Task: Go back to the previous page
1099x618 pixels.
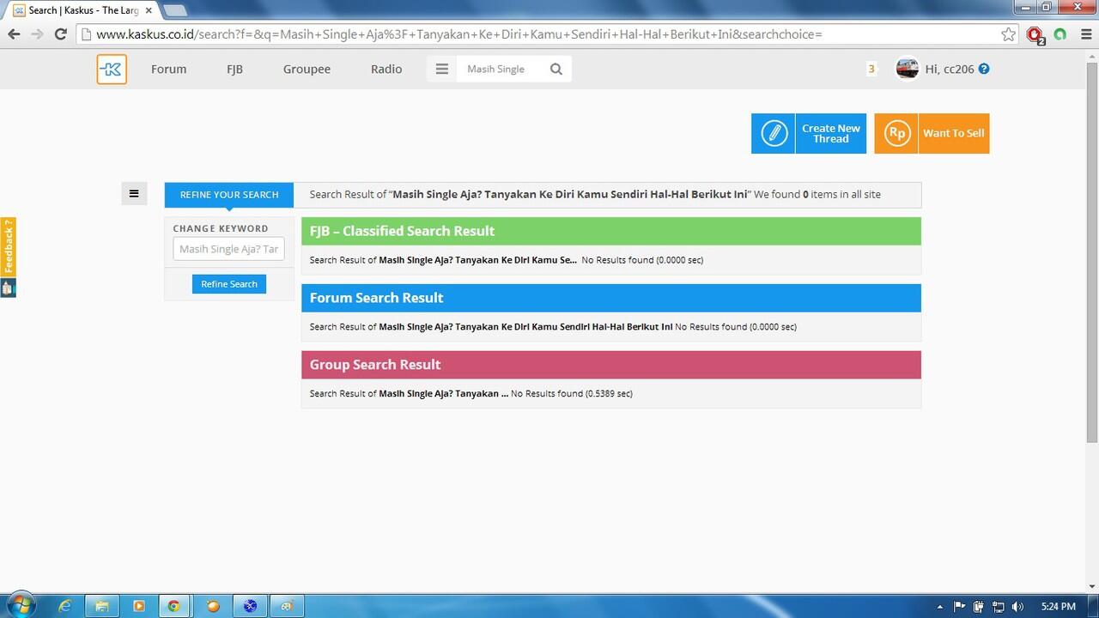Action: [x=14, y=34]
